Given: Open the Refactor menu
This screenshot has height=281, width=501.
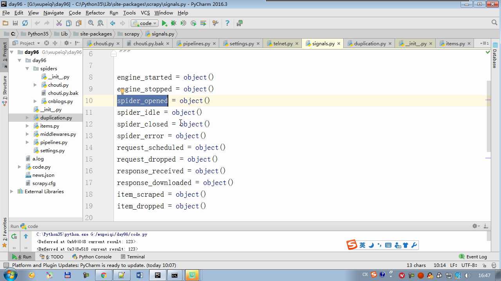Looking at the screenshot, I should 95,12.
